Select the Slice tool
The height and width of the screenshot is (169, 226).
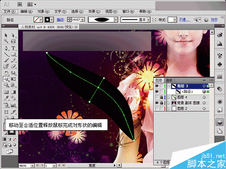(x=13, y=112)
